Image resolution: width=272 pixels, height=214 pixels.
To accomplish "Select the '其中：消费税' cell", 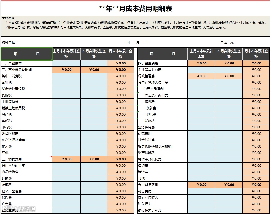I will click(x=26, y=76).
